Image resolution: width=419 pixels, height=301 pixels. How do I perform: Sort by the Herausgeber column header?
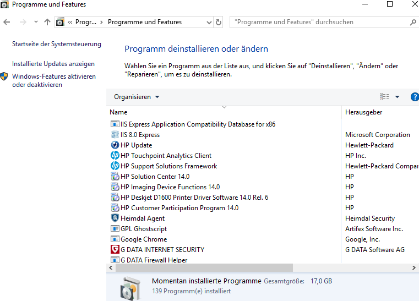click(x=364, y=112)
